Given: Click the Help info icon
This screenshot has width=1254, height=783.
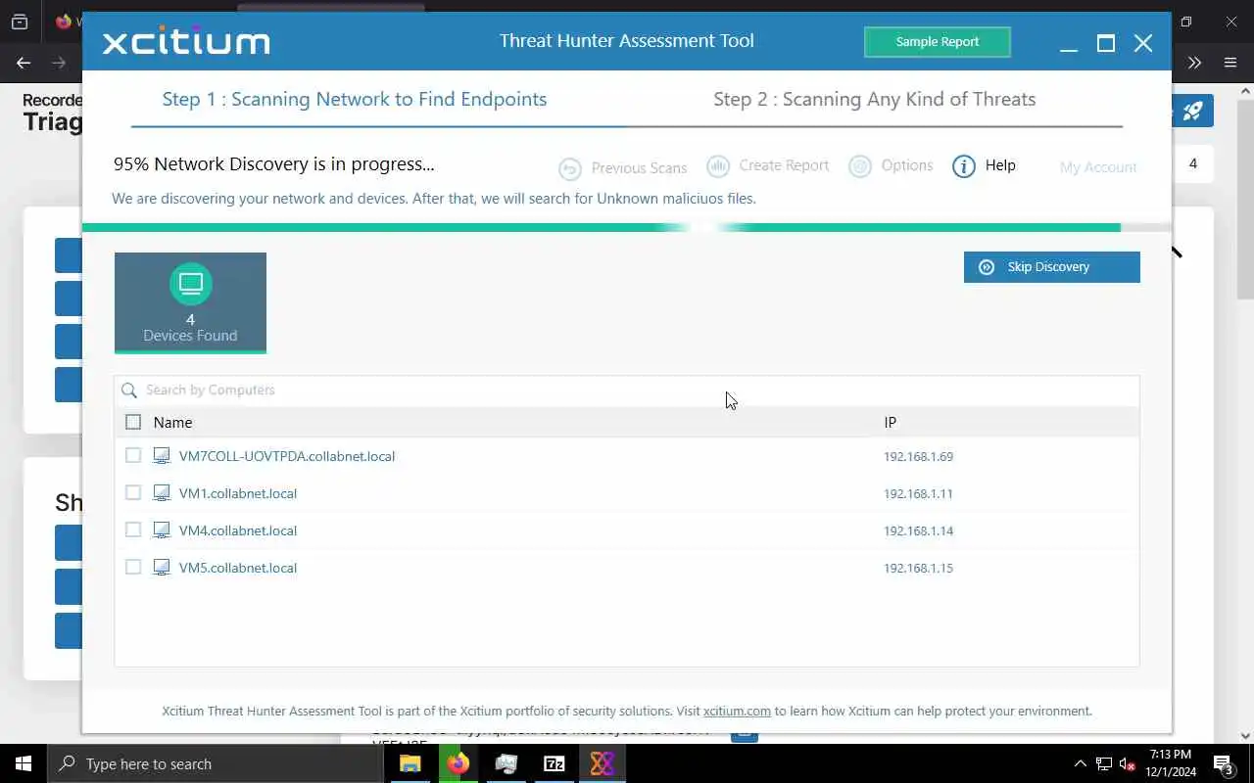Looking at the screenshot, I should tap(964, 166).
